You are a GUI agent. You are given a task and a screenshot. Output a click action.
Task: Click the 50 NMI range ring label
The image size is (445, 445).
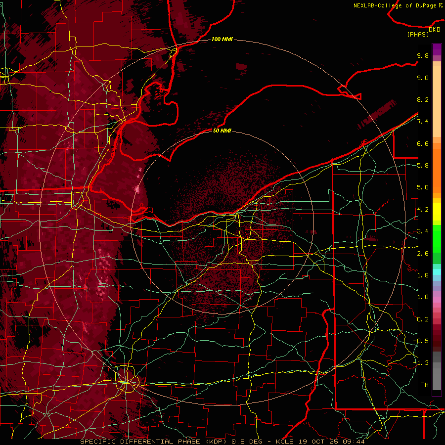point(222,131)
